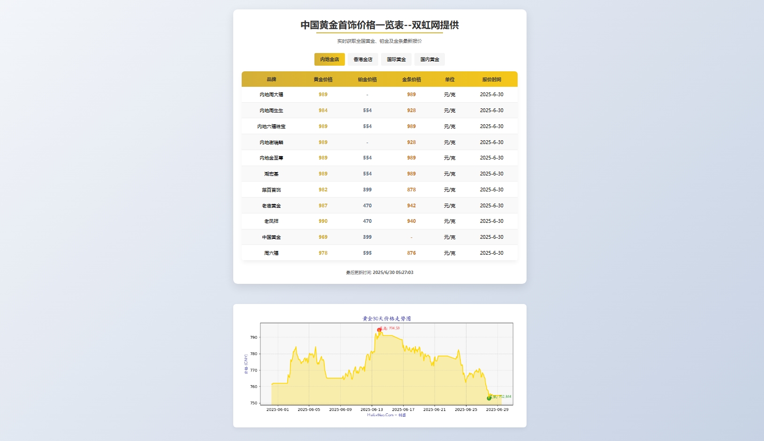Image resolution: width=764 pixels, height=441 pixels.
Task: Click gold price 978 for 周六福
Action: 323,253
